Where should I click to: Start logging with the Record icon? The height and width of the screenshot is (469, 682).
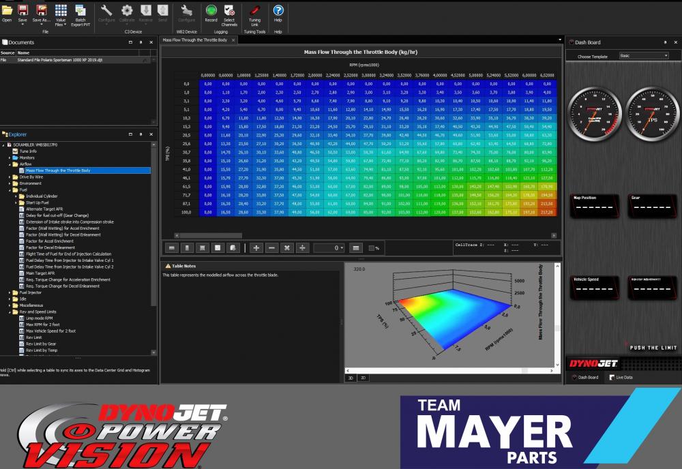(x=211, y=14)
